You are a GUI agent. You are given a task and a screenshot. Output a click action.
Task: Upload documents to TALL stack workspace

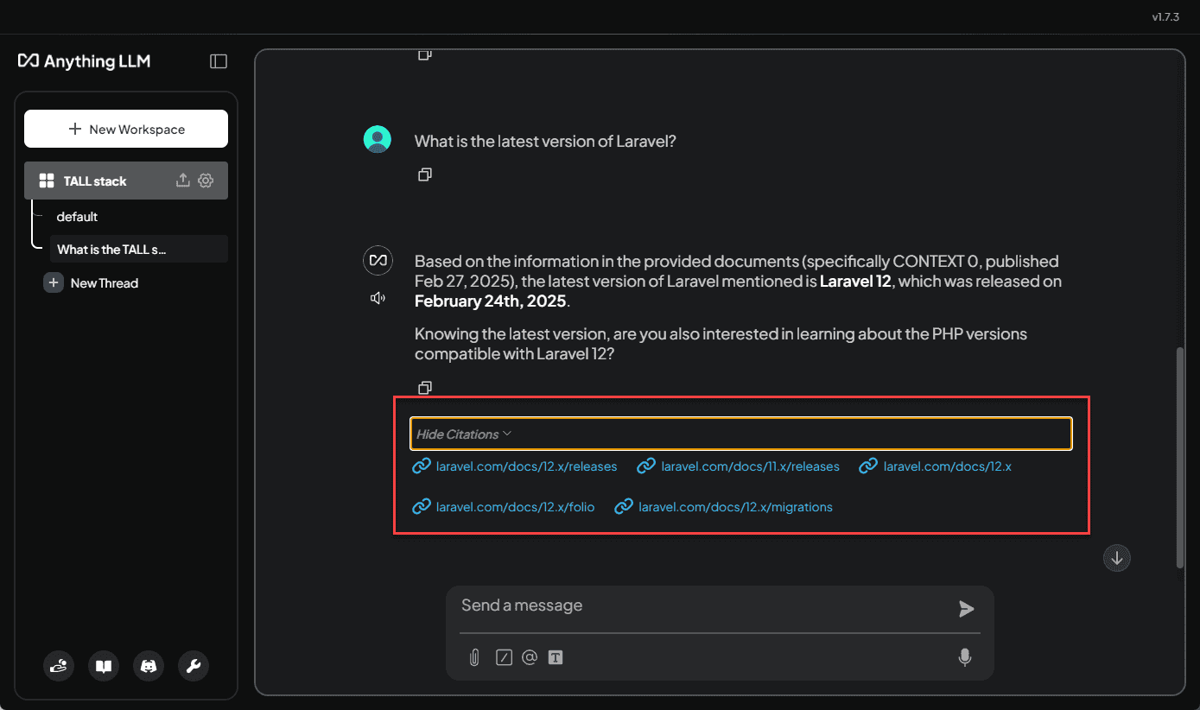[182, 181]
